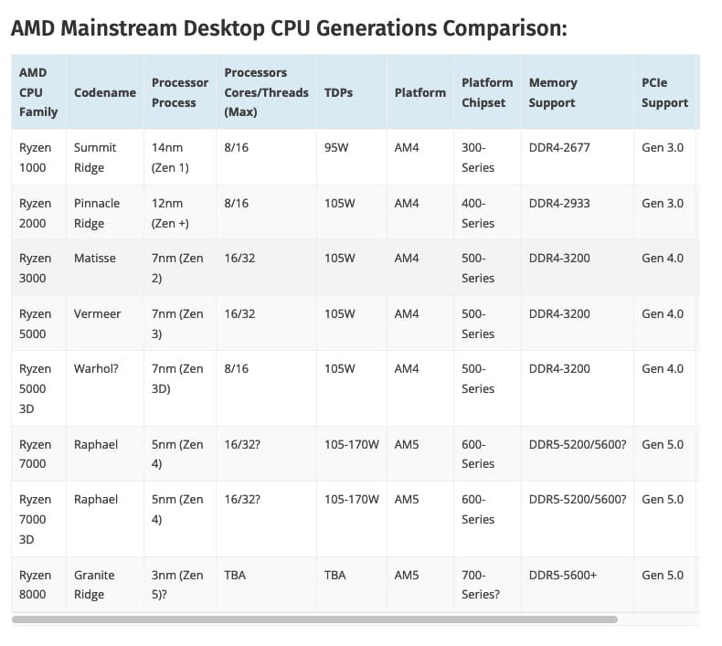Click the 'Platform Chipset' column header
Viewport: 722px width, 646px height.
pos(487,92)
